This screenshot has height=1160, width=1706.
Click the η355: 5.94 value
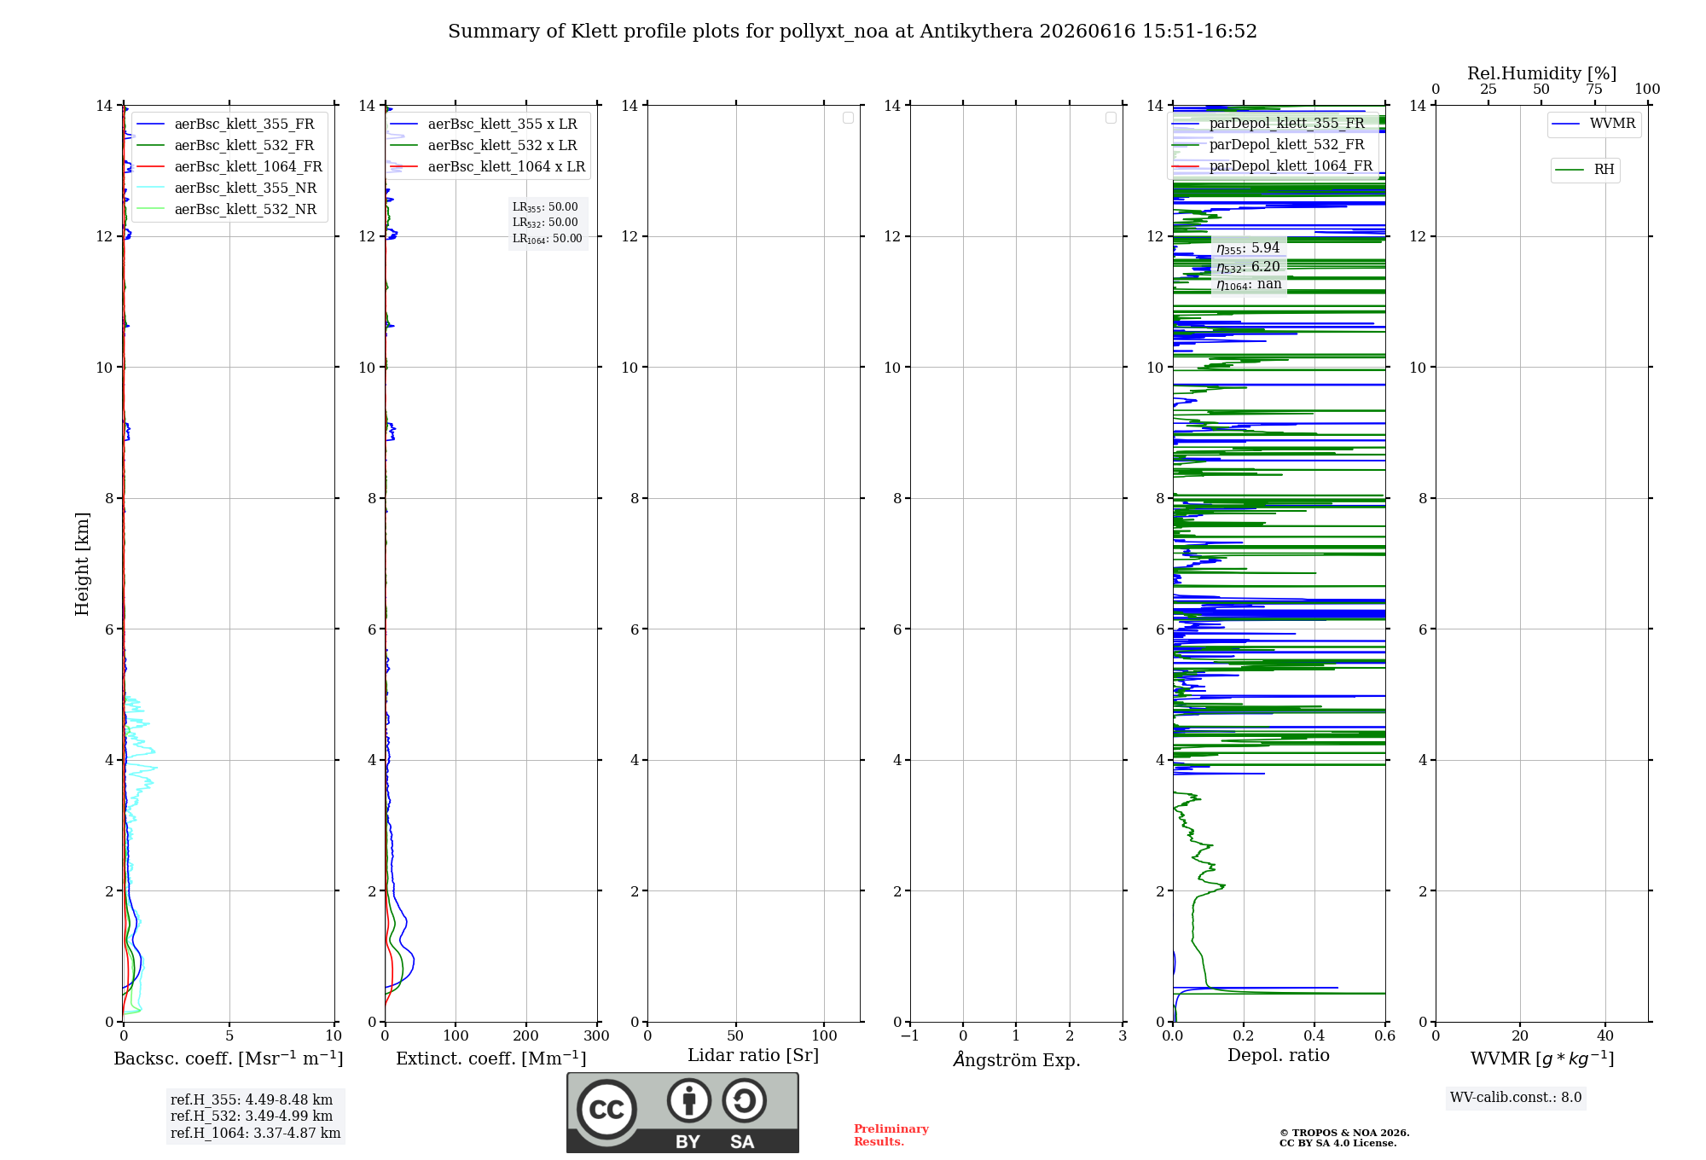point(1248,248)
